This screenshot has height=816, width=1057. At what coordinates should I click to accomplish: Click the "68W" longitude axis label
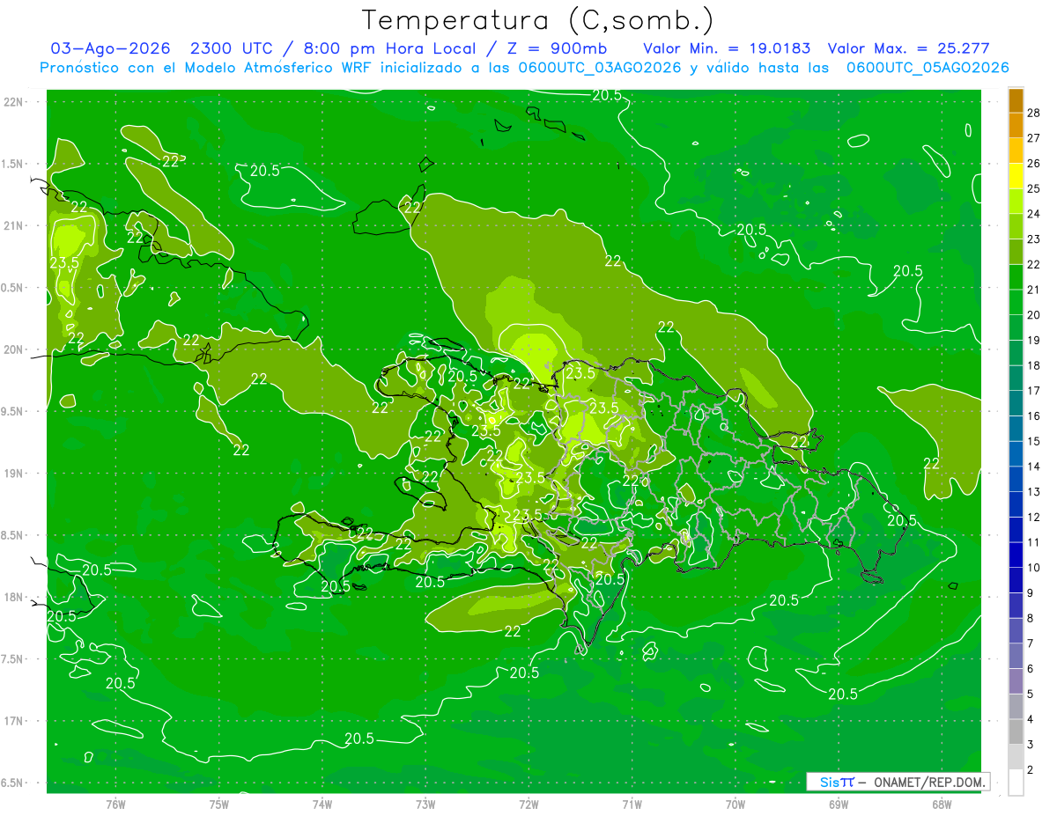click(x=942, y=805)
